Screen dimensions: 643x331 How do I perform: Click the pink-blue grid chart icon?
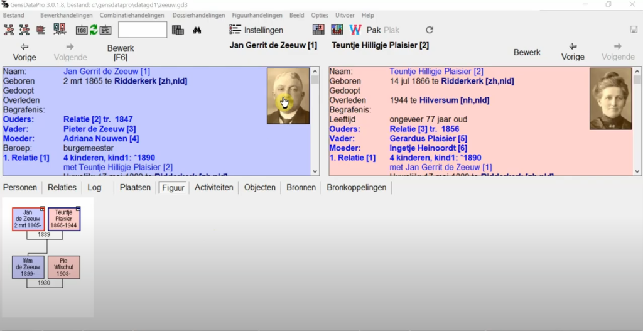click(318, 30)
